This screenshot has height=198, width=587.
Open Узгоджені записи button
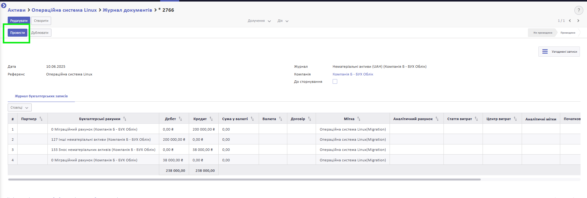pos(559,52)
